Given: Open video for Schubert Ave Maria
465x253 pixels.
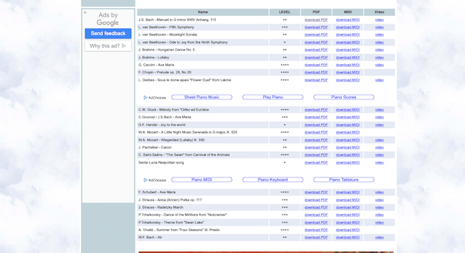Looking at the screenshot, I should point(379,193).
